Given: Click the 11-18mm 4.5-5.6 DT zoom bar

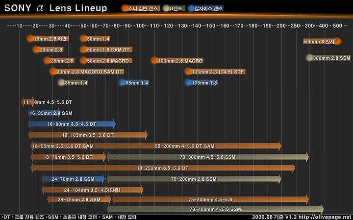Looking at the screenshot, I should coord(47,102).
